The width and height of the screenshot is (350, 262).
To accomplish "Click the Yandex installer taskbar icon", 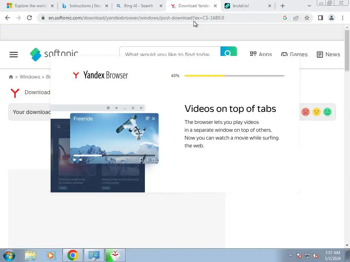I will (x=115, y=255).
